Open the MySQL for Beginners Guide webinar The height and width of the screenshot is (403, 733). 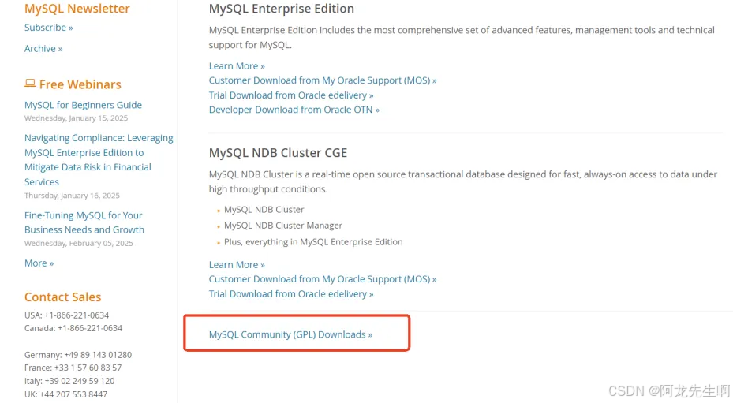(83, 105)
